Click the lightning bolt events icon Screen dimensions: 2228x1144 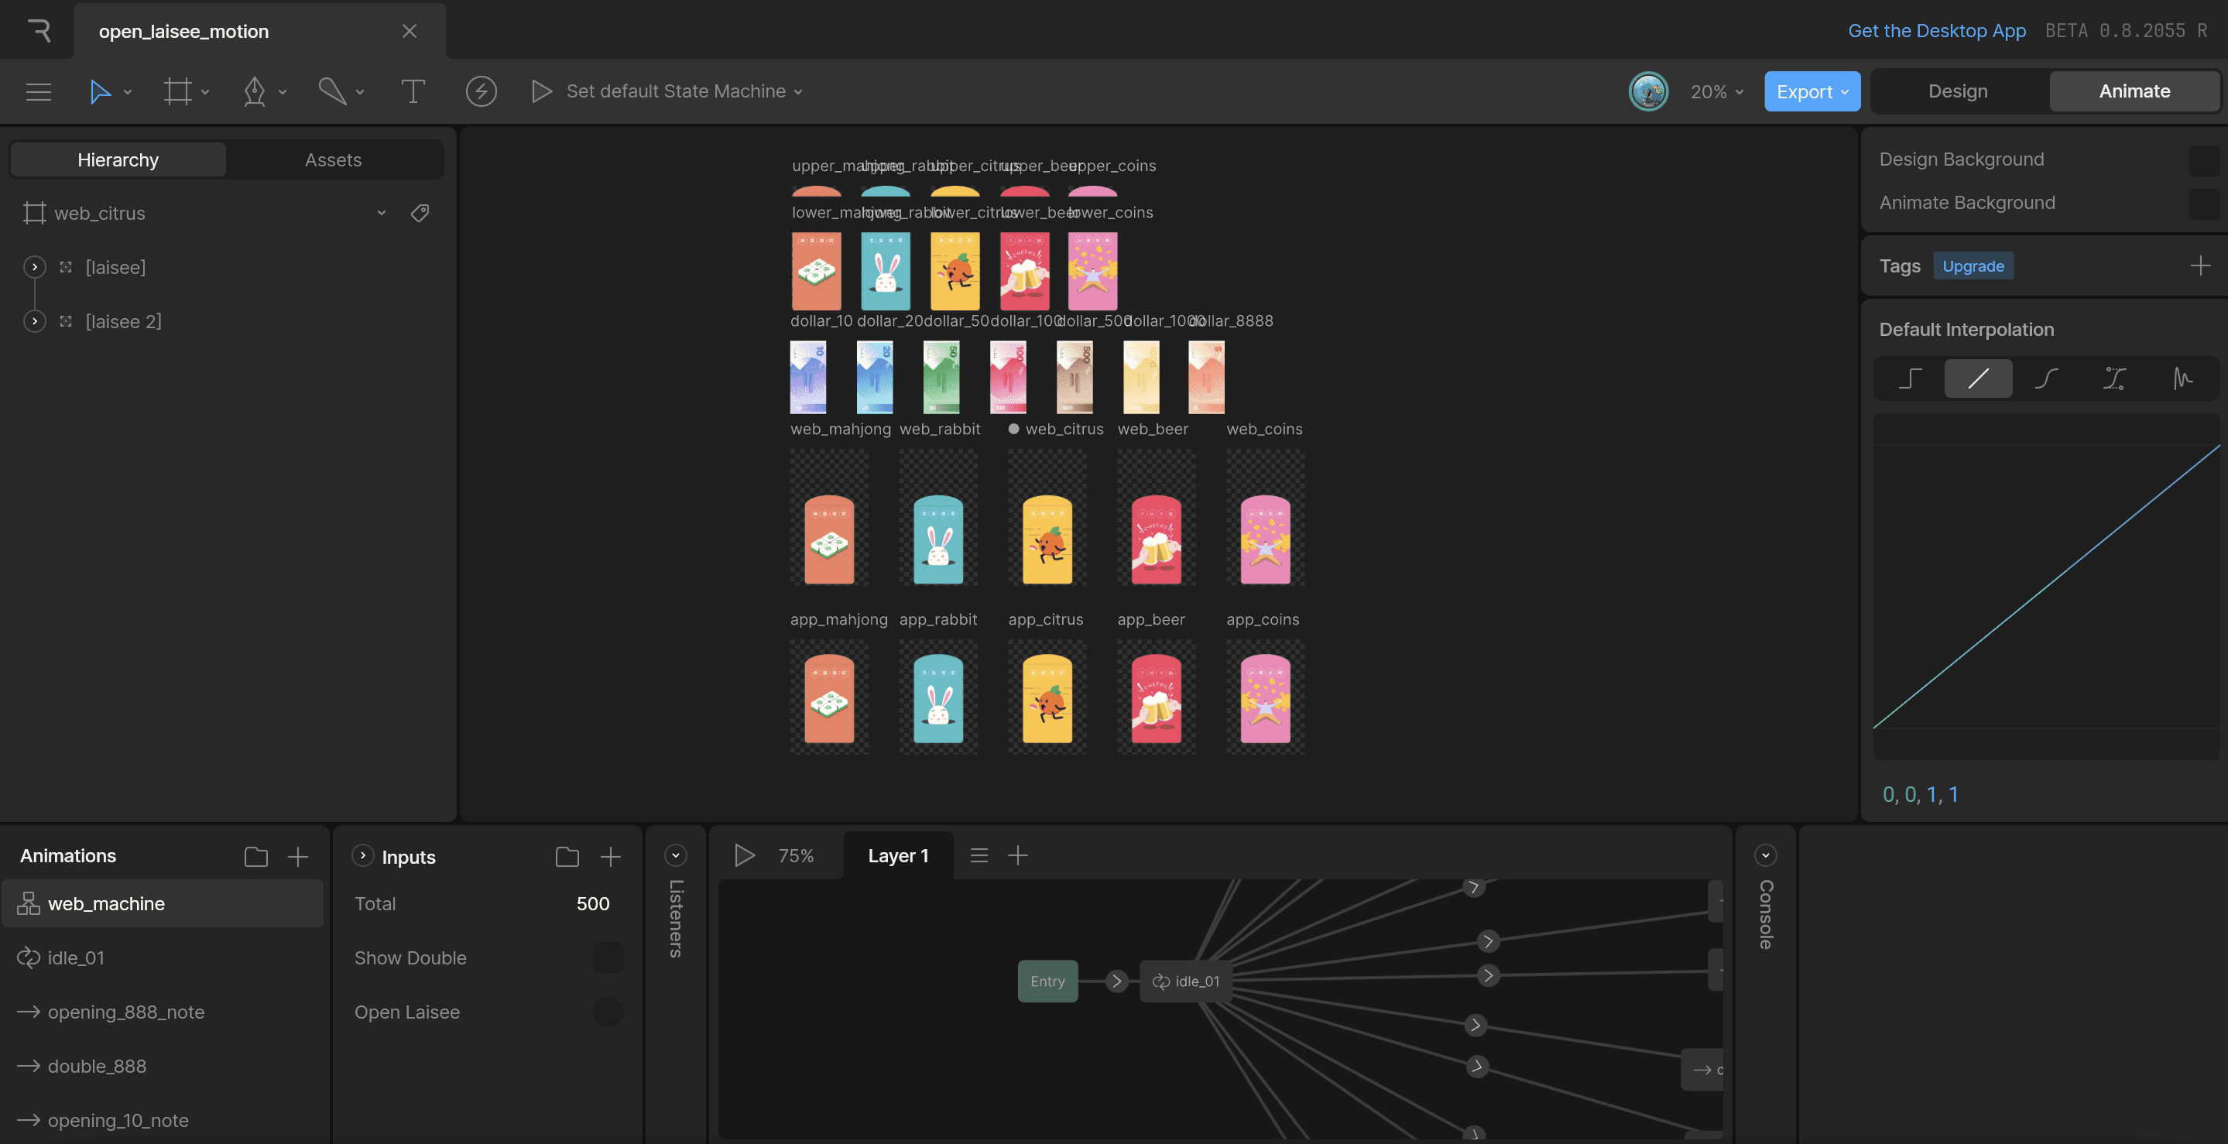pyautogui.click(x=481, y=91)
